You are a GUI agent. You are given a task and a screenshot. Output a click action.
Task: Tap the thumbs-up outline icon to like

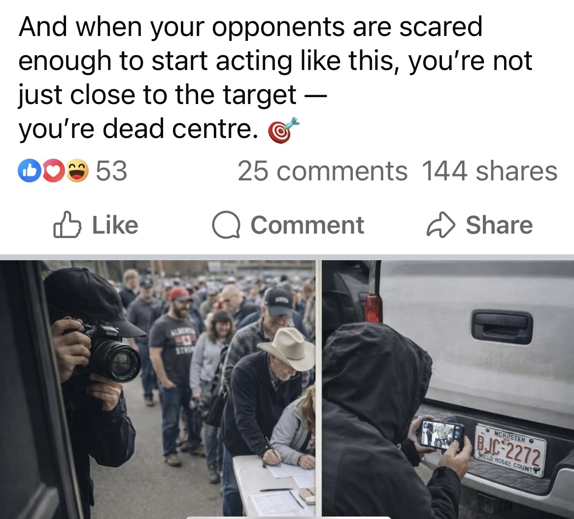pos(67,225)
